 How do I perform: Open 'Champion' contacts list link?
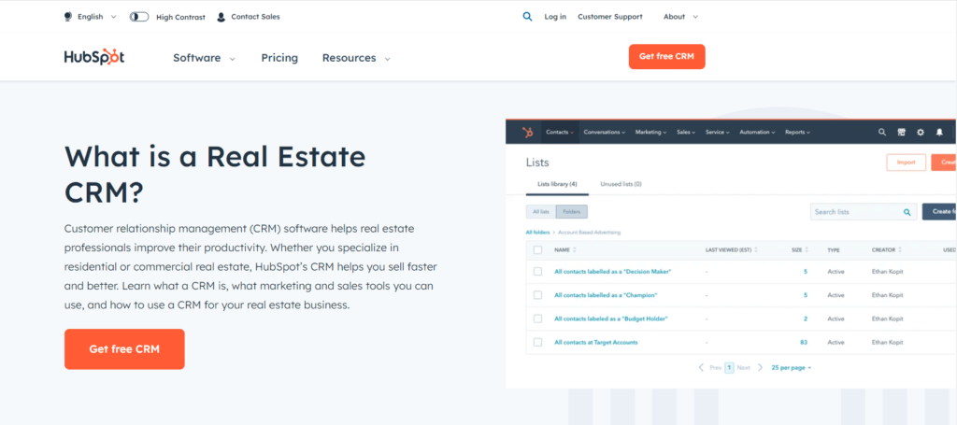pos(606,295)
